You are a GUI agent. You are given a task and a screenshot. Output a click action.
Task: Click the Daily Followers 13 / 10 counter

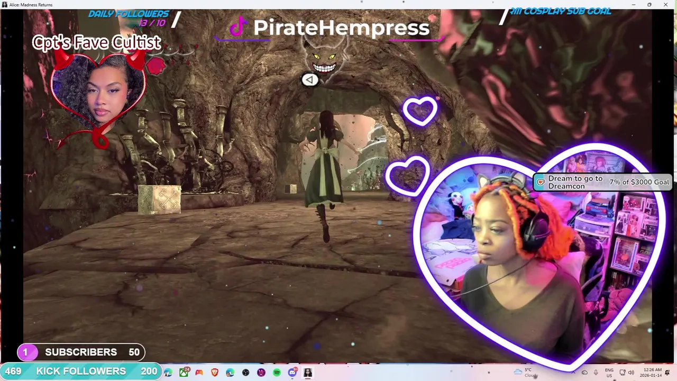click(129, 18)
